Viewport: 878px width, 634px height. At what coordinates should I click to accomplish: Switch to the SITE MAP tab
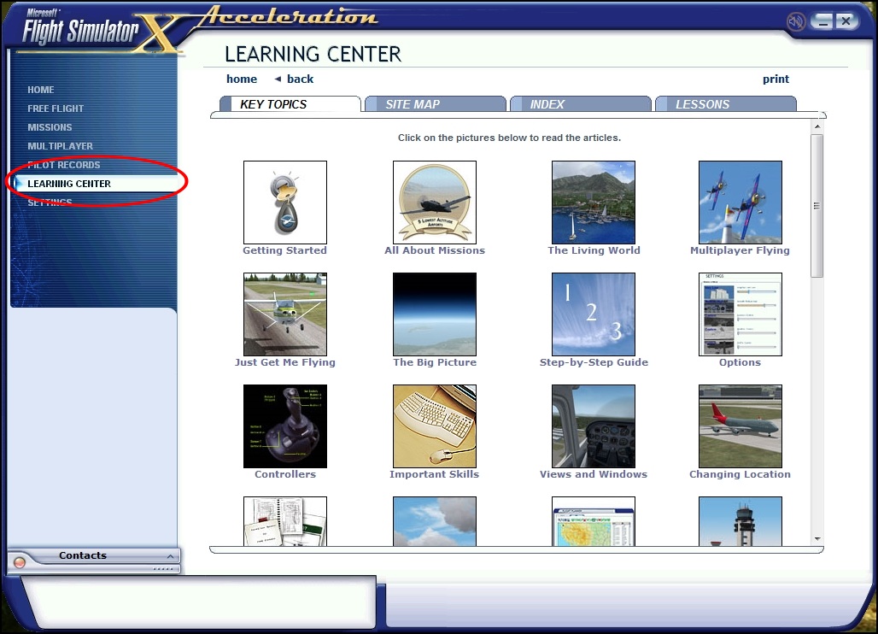click(x=435, y=104)
